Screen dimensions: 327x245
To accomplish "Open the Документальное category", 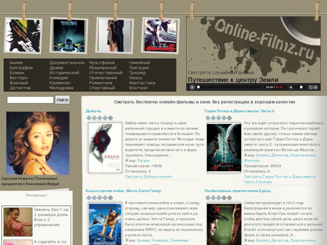I will point(67,62).
